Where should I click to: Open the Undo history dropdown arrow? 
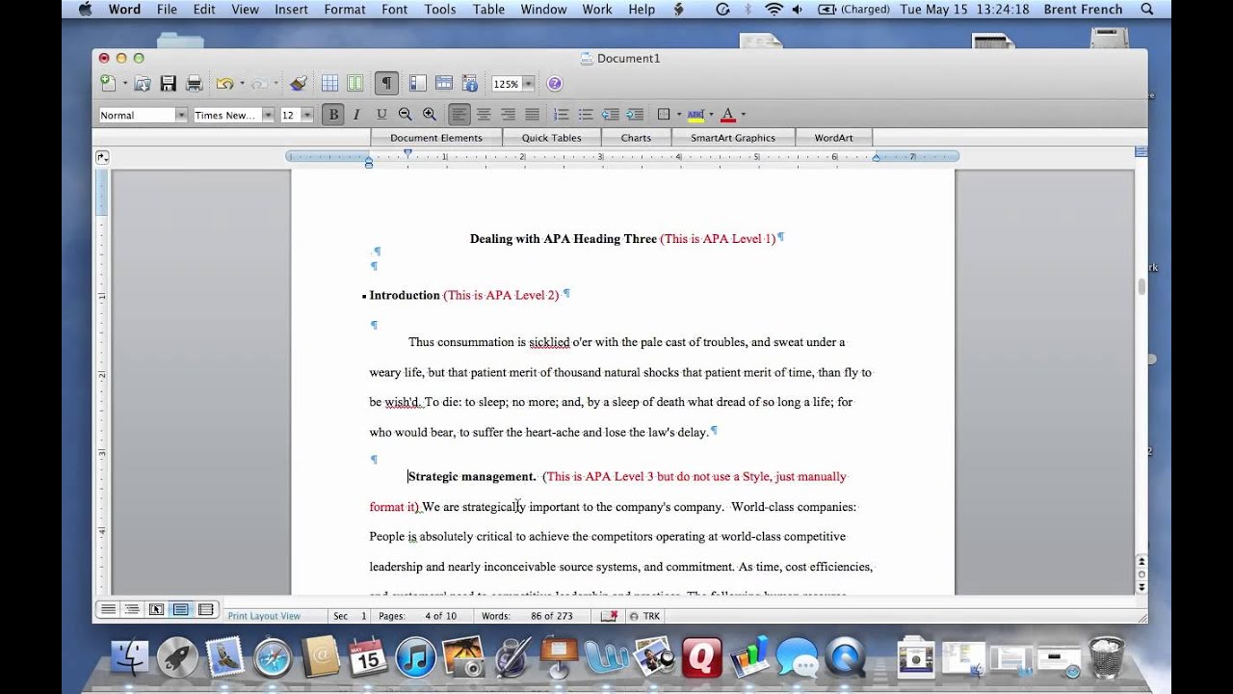click(x=242, y=84)
